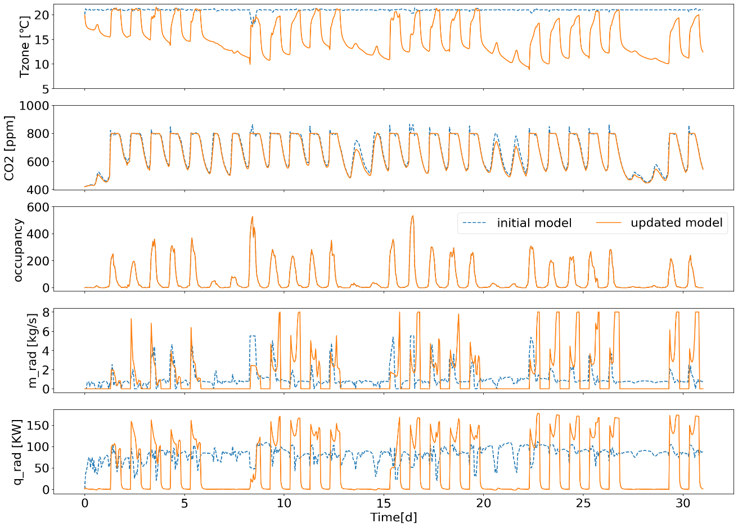
Task: Click tick label 6 on the m_rad axis
Action: (x=45, y=331)
